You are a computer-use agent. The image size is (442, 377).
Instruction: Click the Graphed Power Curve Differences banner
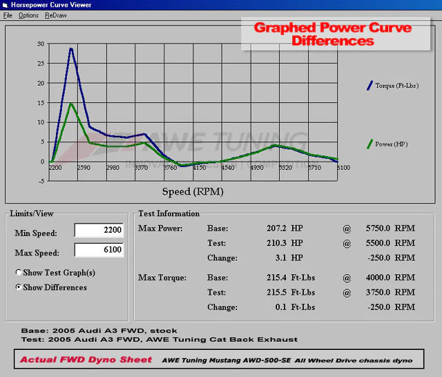[x=332, y=34]
